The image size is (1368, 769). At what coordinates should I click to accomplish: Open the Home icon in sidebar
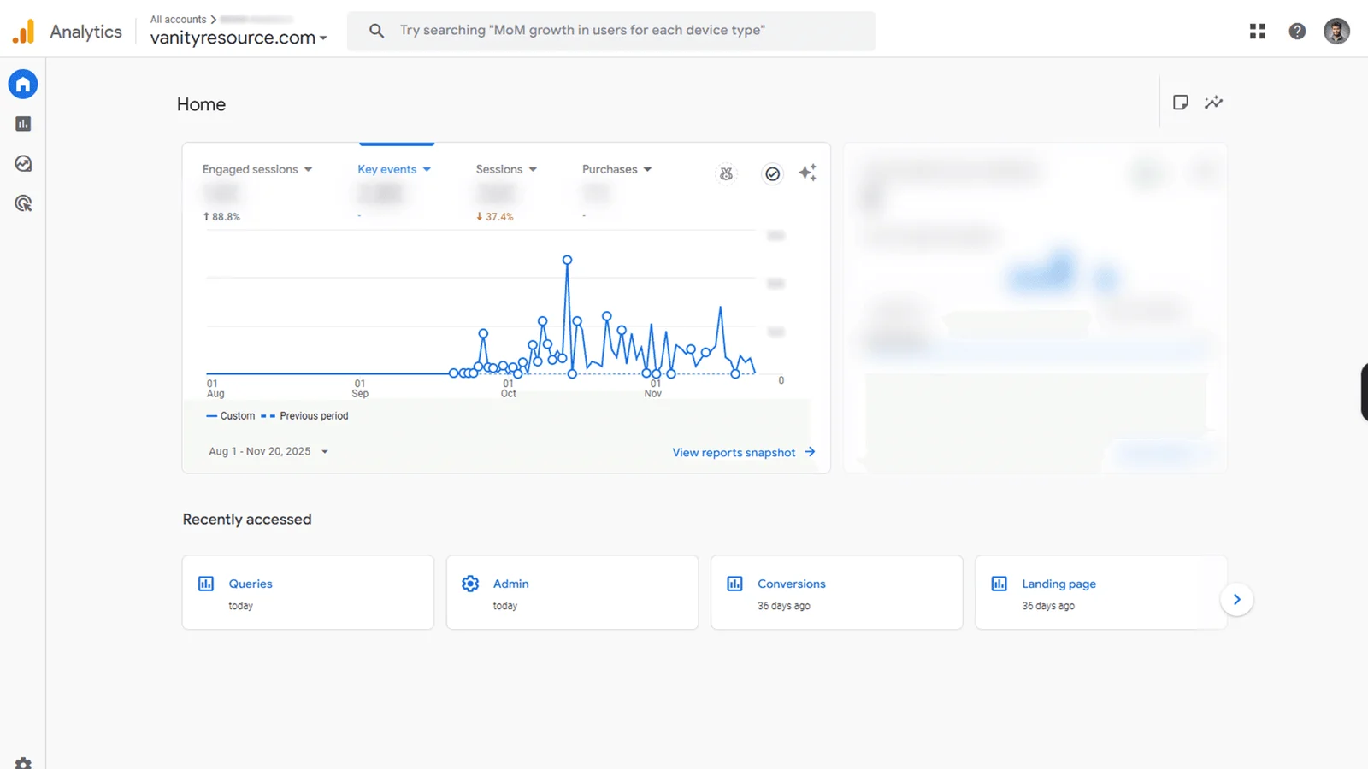click(x=23, y=84)
